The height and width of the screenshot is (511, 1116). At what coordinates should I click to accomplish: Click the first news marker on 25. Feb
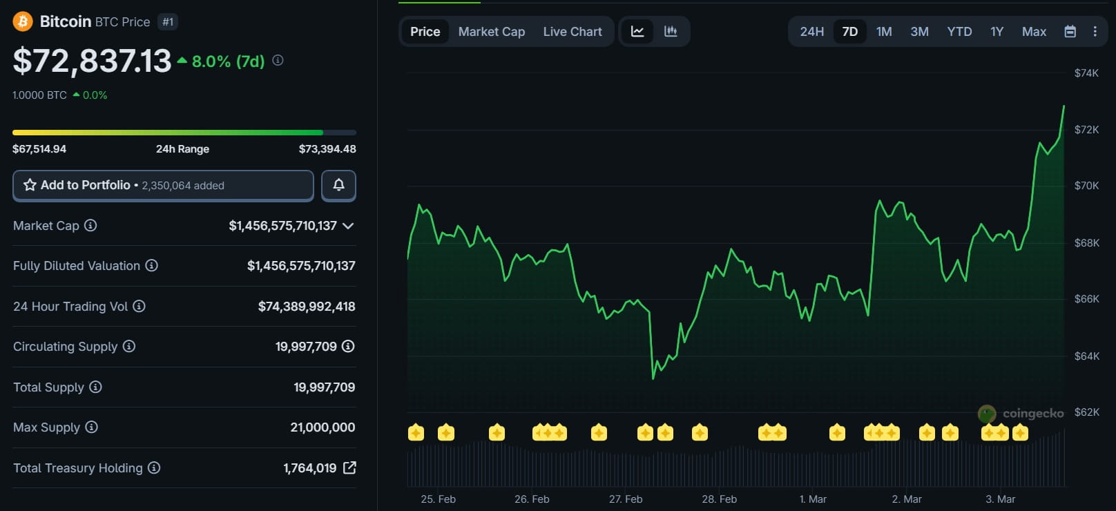(x=416, y=433)
